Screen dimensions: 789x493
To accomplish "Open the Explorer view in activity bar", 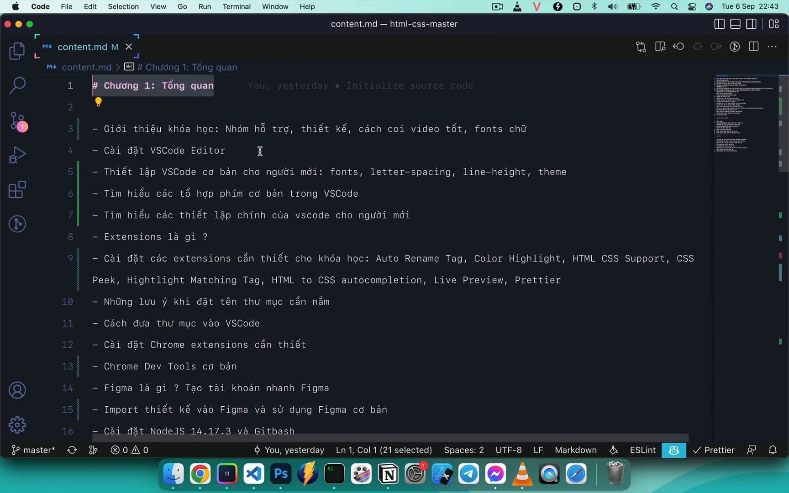I will 17,51.
